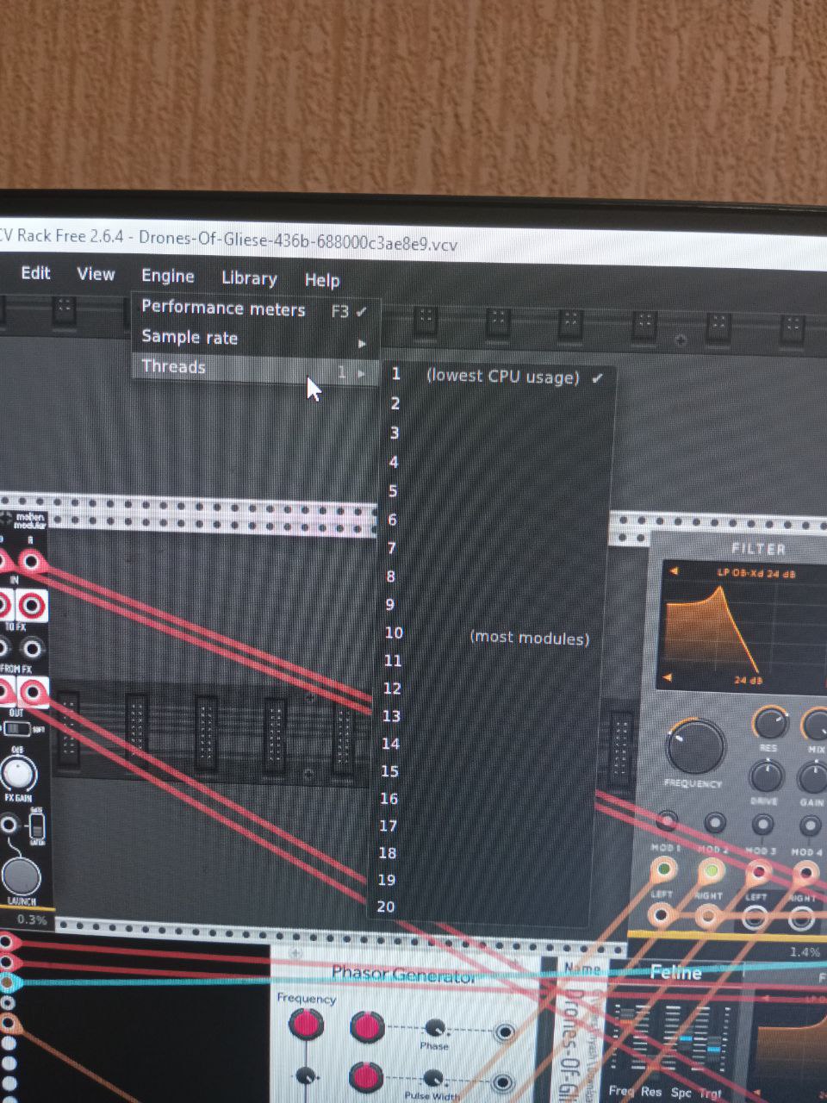Click the lower-left arrow by 24 dB slope
This screenshot has width=827, height=1103.
pos(666,677)
